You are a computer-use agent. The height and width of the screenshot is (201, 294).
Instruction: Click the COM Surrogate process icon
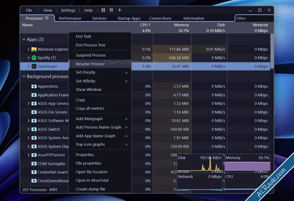point(34,164)
